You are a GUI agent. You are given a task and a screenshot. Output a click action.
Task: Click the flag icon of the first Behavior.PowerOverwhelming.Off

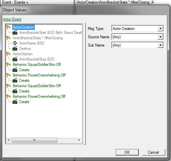(x=9, y=75)
